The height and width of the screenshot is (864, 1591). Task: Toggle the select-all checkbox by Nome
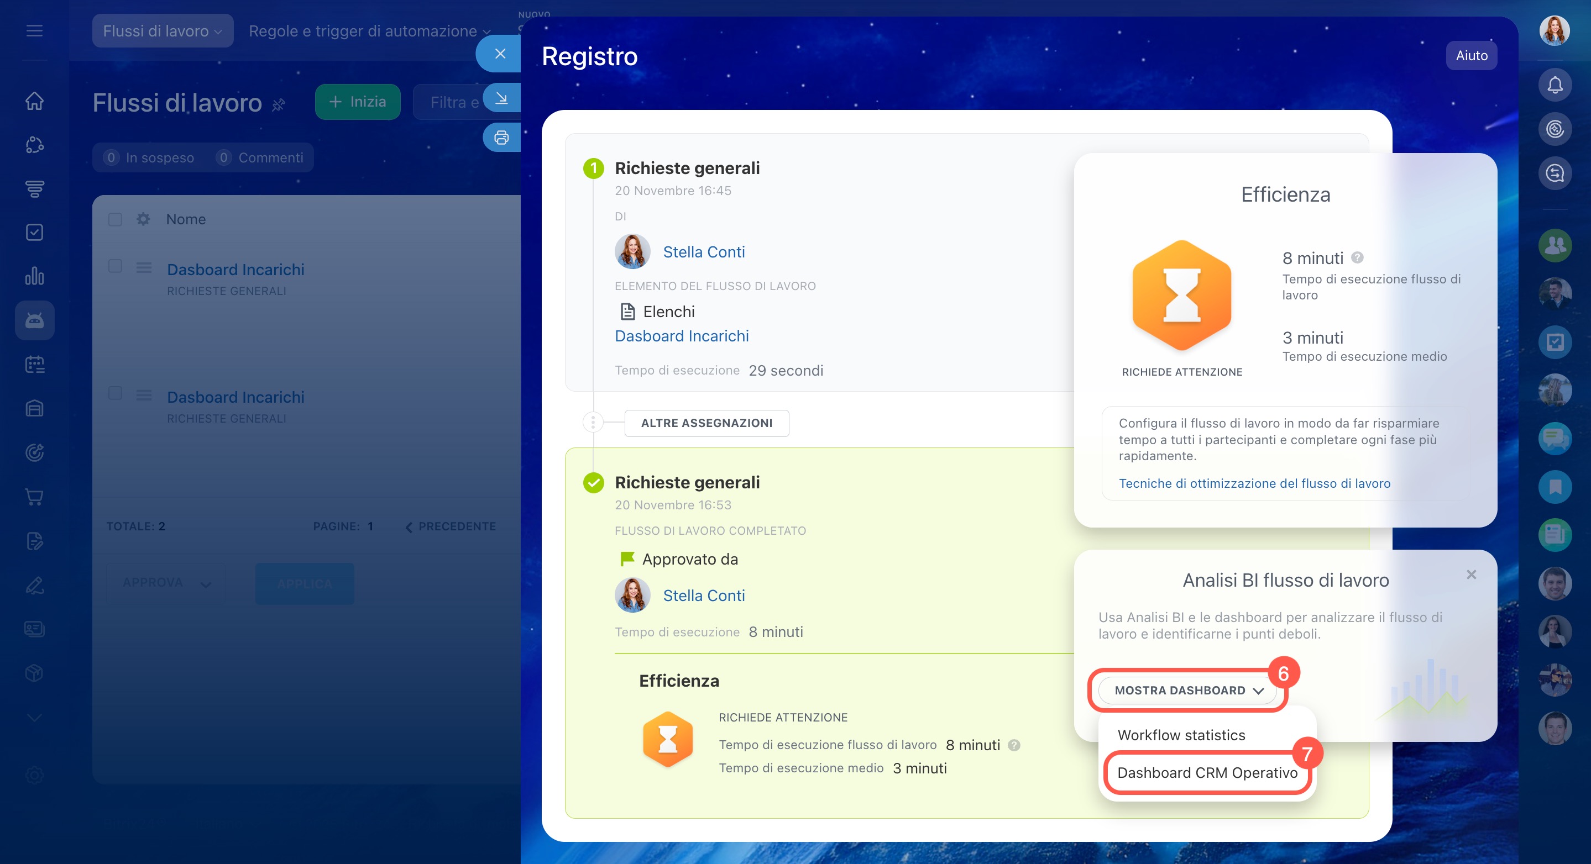pyautogui.click(x=115, y=220)
